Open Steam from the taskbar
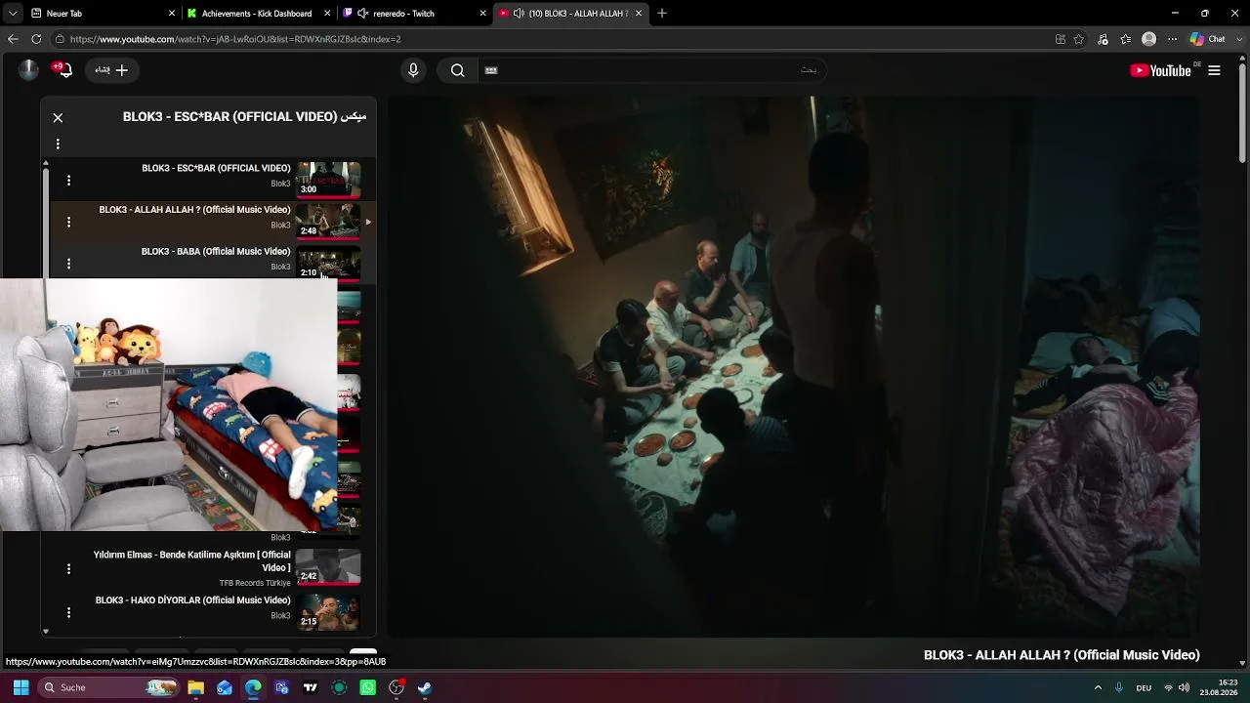This screenshot has height=703, width=1250. [425, 687]
